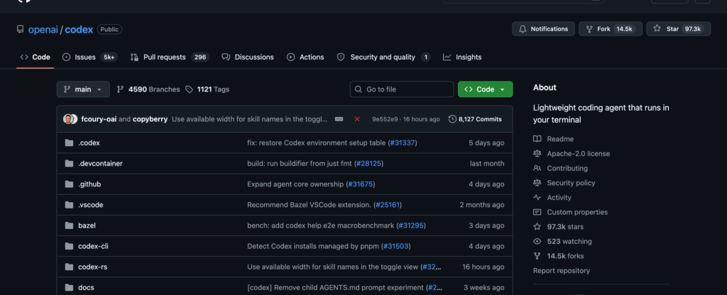The height and width of the screenshot is (295, 727).
Task: Open the .codex folder
Action: pos(89,143)
